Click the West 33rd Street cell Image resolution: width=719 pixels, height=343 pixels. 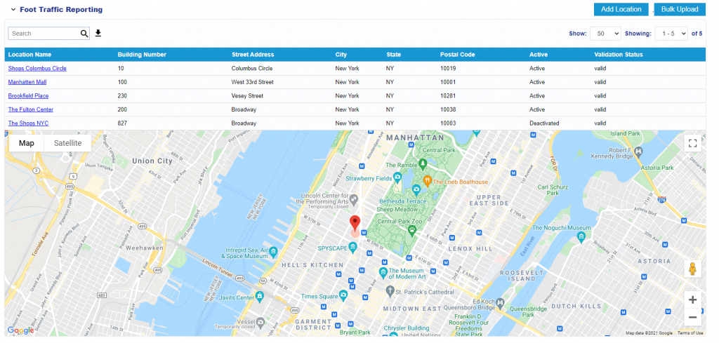[252, 82]
